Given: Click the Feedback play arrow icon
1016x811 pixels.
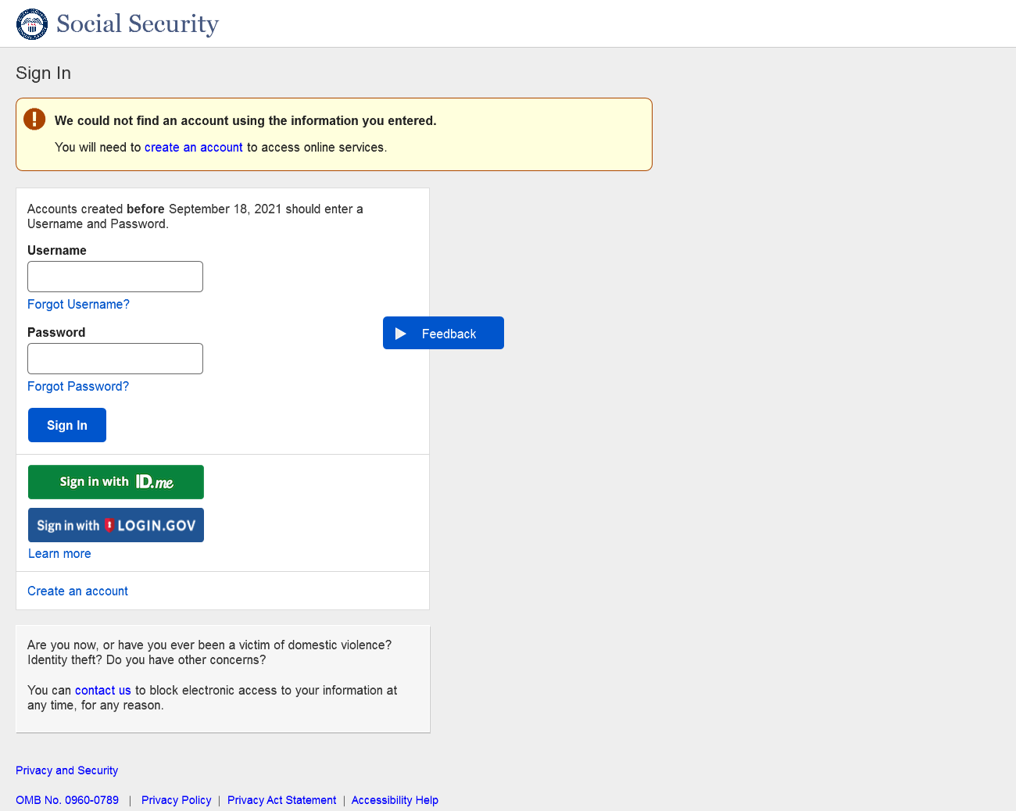Looking at the screenshot, I should [401, 334].
